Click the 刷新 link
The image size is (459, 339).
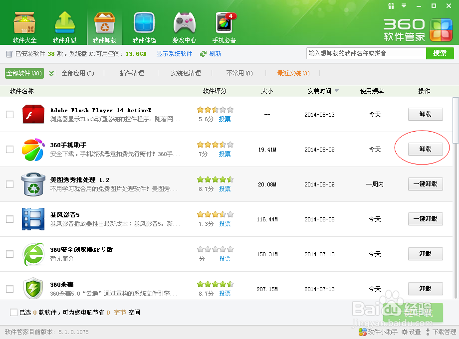[215, 54]
